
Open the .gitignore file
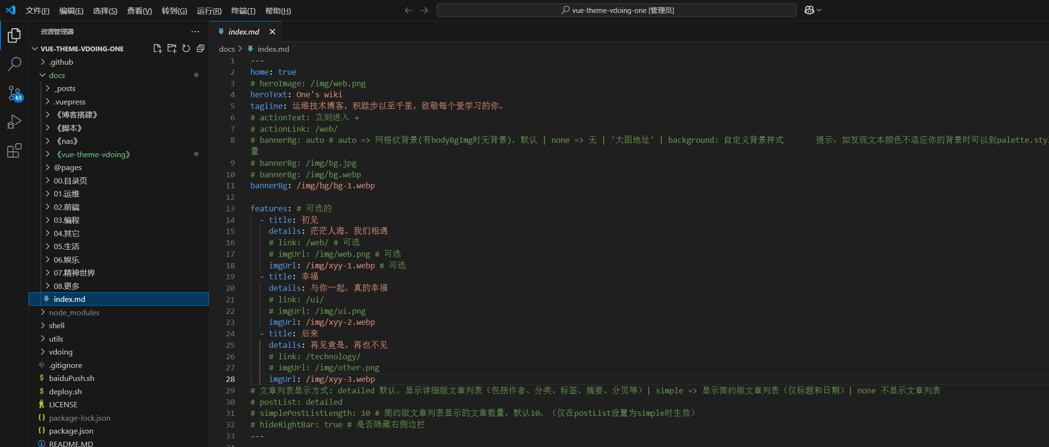tap(119, 365)
